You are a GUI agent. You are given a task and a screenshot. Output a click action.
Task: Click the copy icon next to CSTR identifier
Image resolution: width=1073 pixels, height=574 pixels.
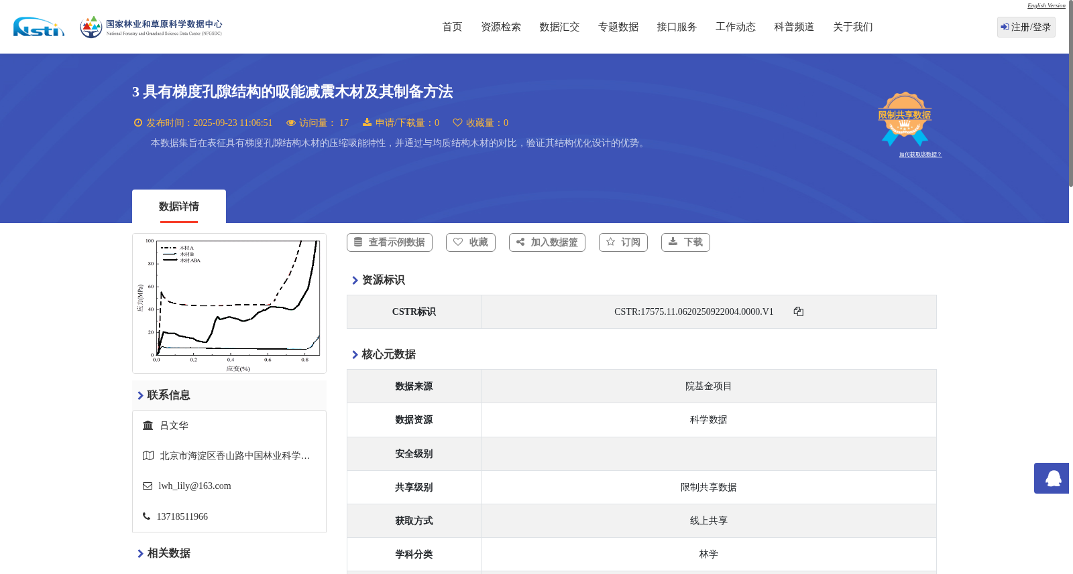[799, 311]
